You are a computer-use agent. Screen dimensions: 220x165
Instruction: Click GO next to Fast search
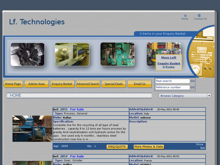tap(192, 81)
